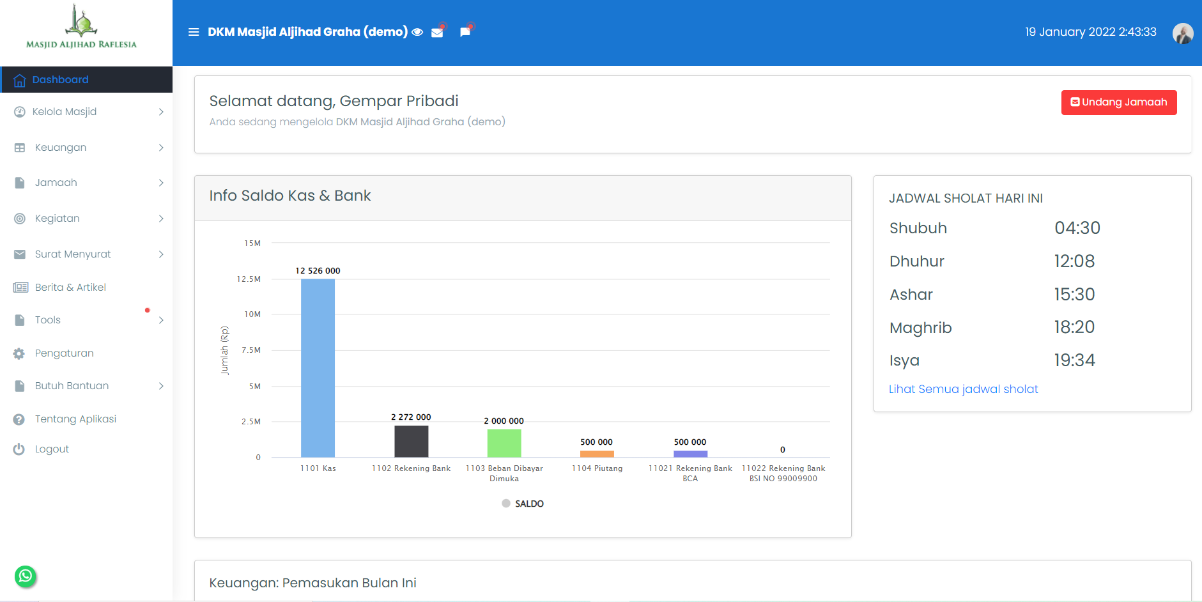Open the envelope messages icon in header
This screenshot has height=602, width=1202.
pyautogui.click(x=438, y=33)
